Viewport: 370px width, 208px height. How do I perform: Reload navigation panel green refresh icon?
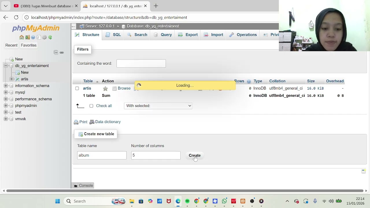click(x=50, y=37)
